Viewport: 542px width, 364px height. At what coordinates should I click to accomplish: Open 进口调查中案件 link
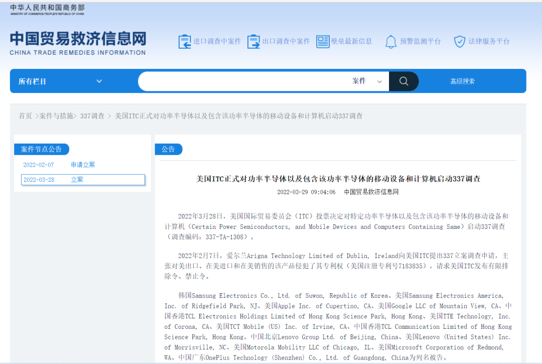217,42
